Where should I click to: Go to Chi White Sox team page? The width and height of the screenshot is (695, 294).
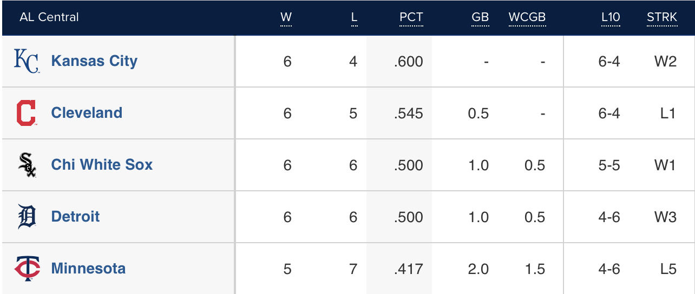pyautogui.click(x=102, y=165)
